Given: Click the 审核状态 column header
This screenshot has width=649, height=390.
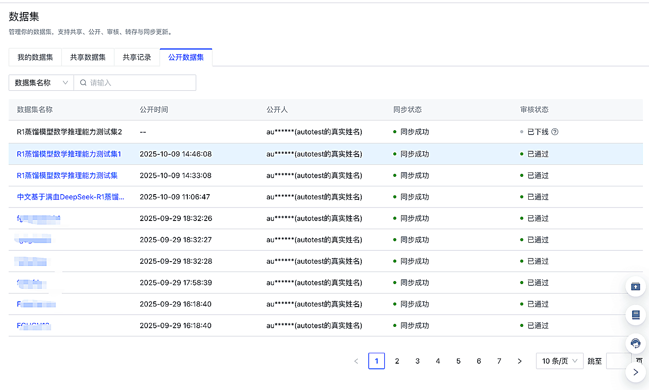Looking at the screenshot, I should click(x=534, y=110).
